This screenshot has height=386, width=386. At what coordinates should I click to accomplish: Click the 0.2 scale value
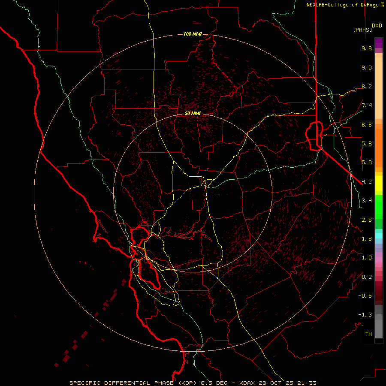(x=367, y=277)
